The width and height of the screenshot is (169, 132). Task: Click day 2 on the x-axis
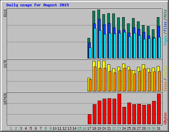click(16, 128)
